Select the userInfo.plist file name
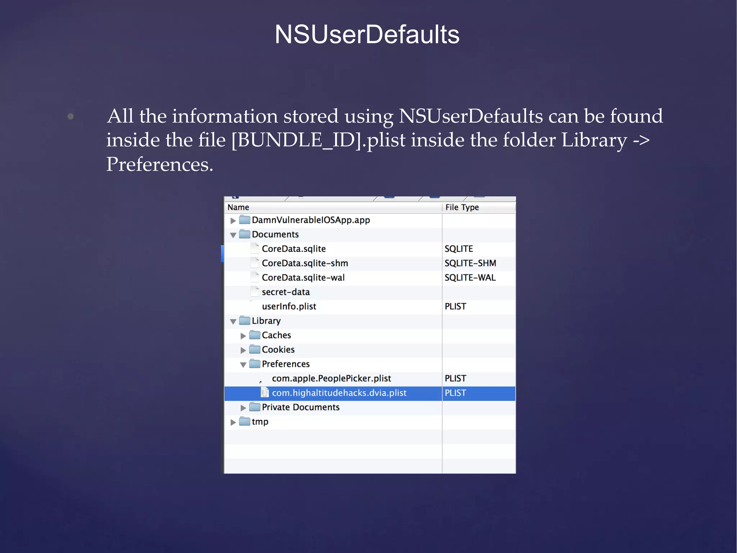The image size is (737, 553). (289, 306)
